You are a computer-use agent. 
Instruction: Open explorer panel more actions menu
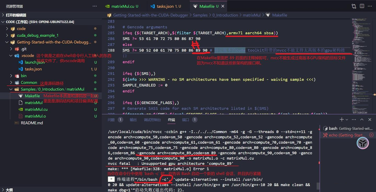(95, 6)
